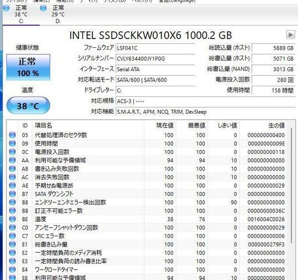
Task: Click status icon for row E4 ワークロードタイマー
Action: pos(12,269)
